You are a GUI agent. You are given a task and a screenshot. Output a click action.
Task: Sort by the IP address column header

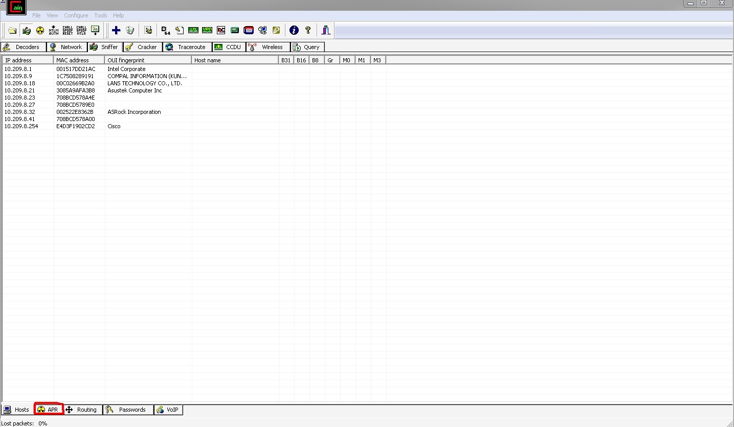[28, 60]
